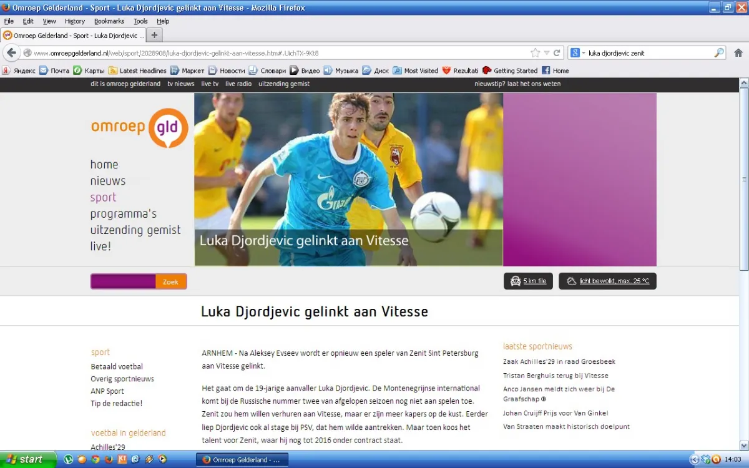Launch Chrome from the quick launch bar
Screen dimensions: 749x468
pyautogui.click(x=95, y=459)
